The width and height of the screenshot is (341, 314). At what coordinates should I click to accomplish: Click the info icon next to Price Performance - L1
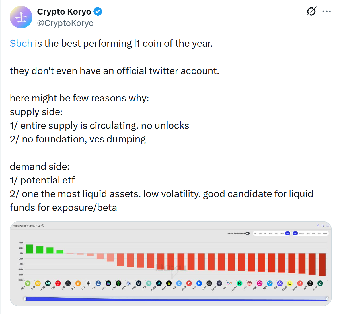(x=43, y=225)
